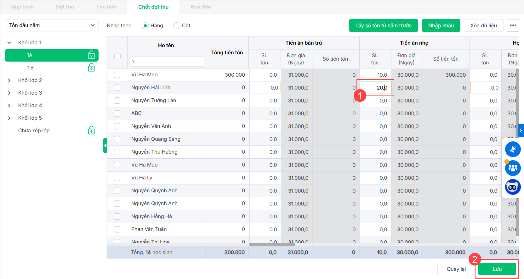Tick the checkbox for Nguyễn Hải Linh
524x279 pixels.
[x=117, y=88]
